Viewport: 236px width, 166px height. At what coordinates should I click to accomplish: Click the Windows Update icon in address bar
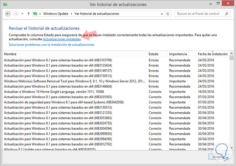[x=35, y=14]
